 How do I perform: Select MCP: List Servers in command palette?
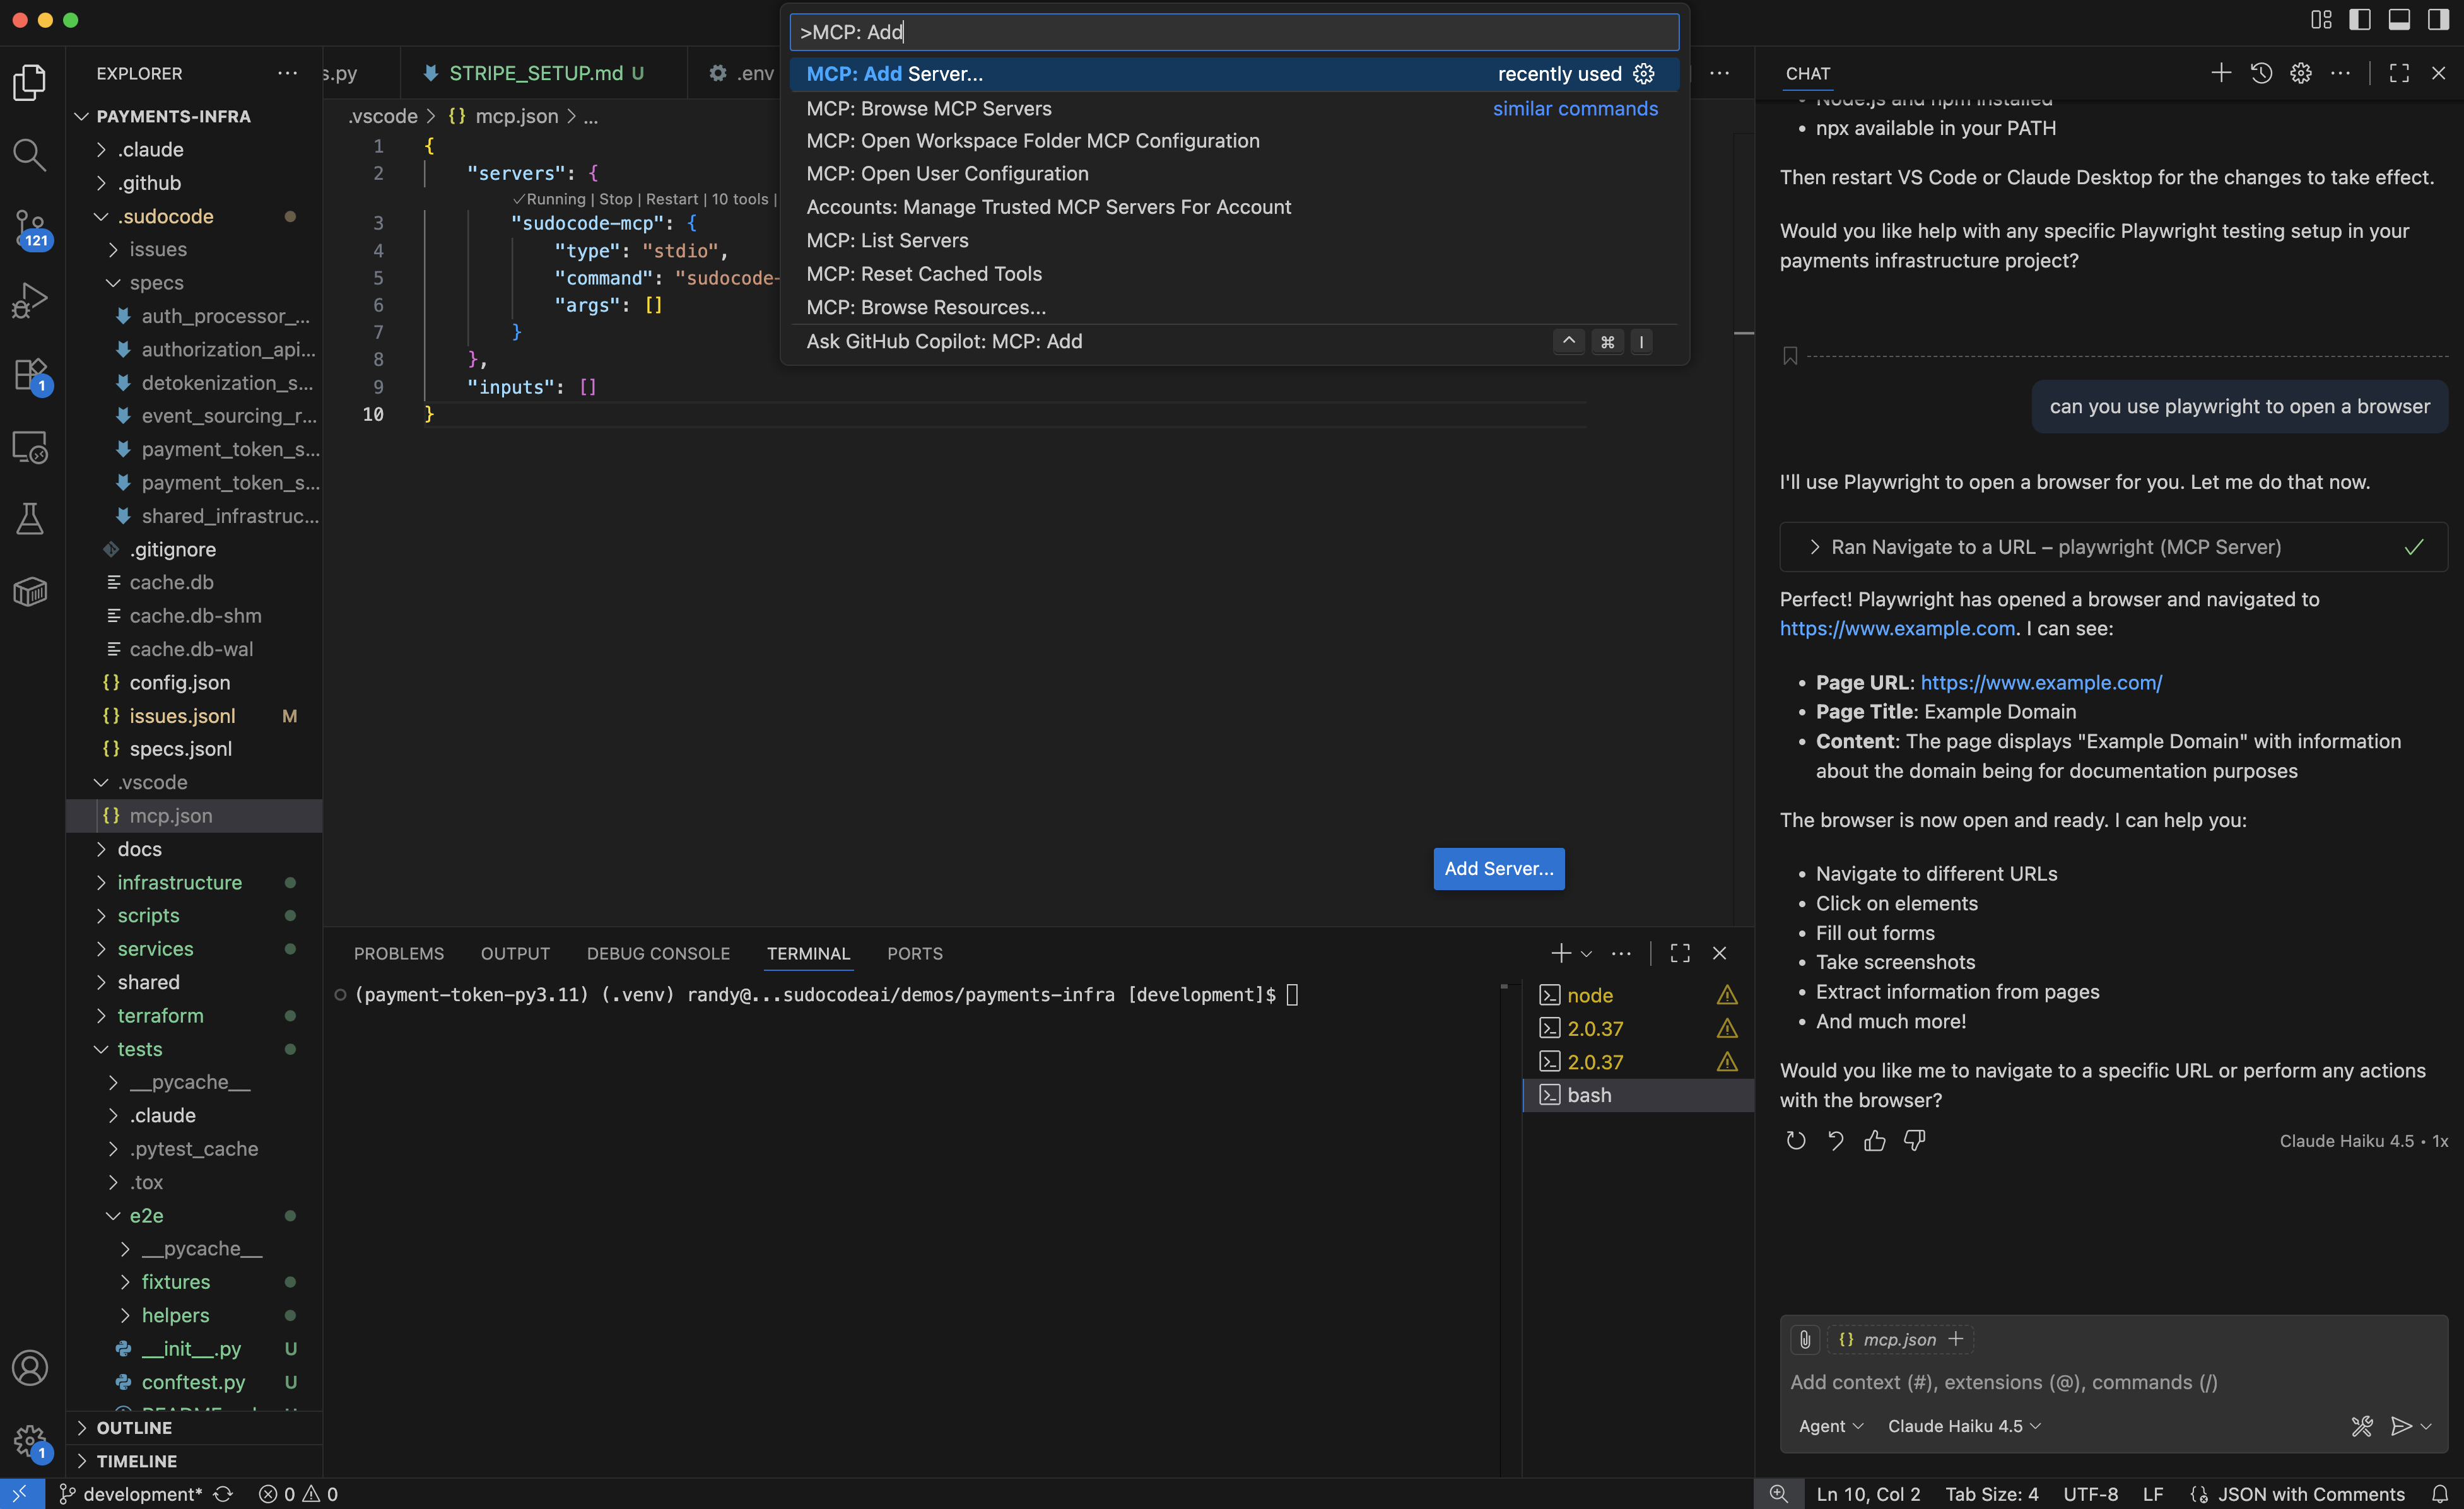pos(887,240)
